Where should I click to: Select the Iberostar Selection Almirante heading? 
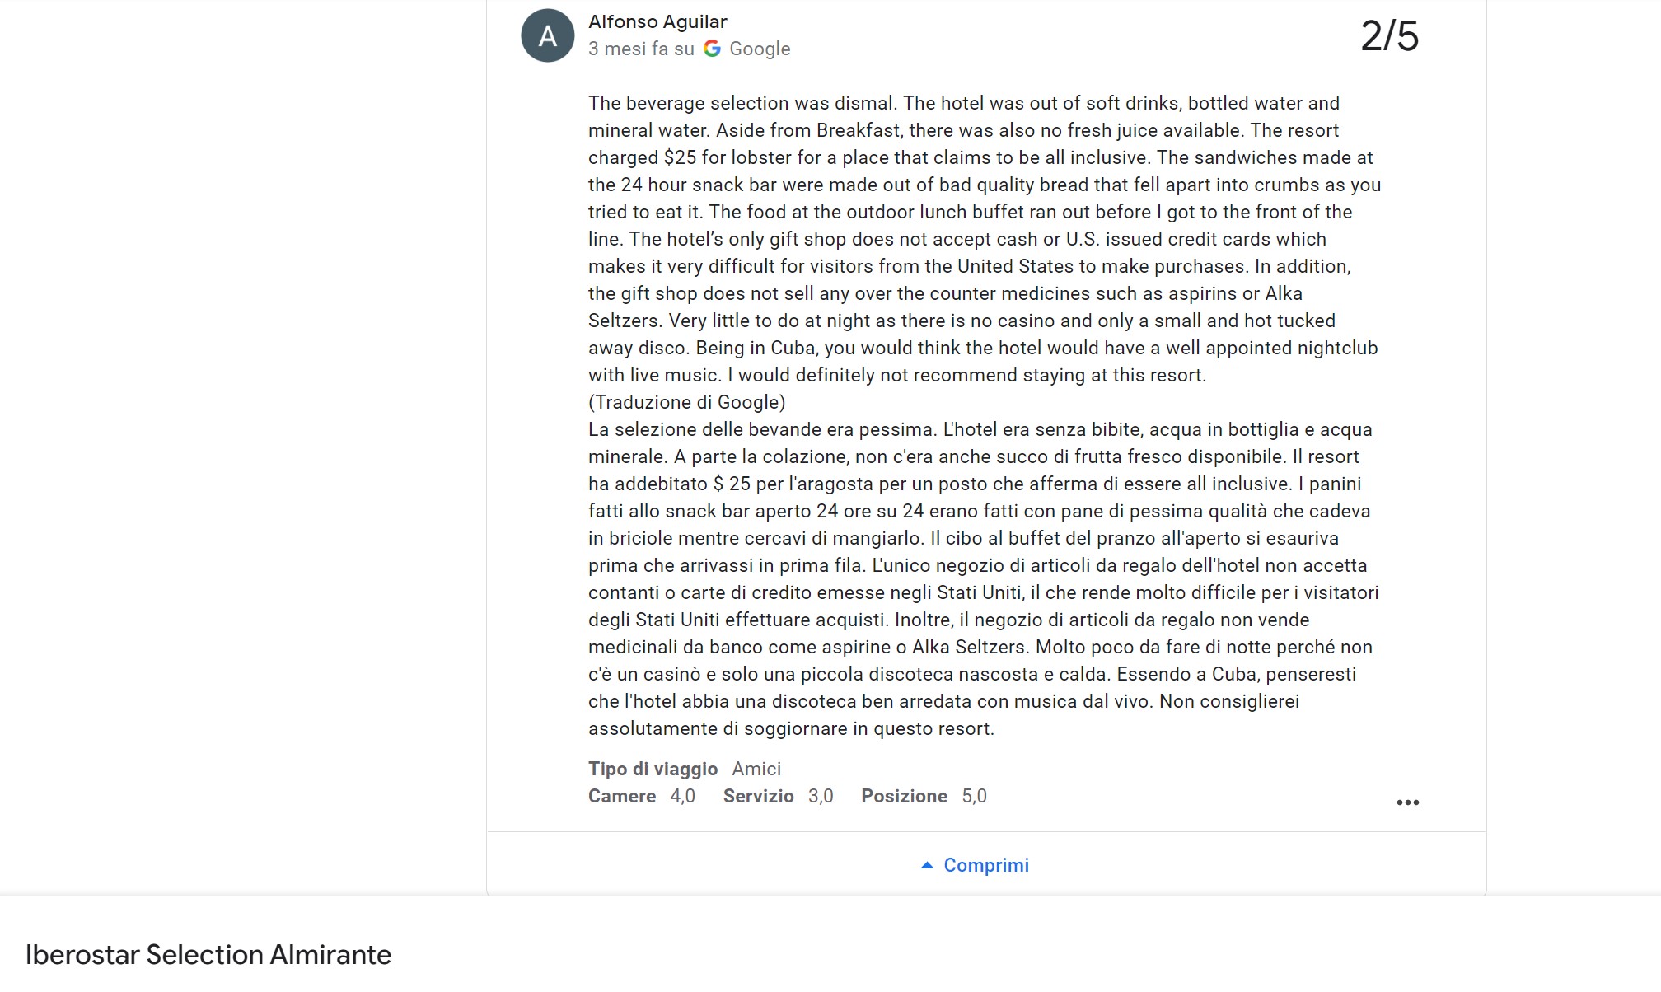(208, 954)
